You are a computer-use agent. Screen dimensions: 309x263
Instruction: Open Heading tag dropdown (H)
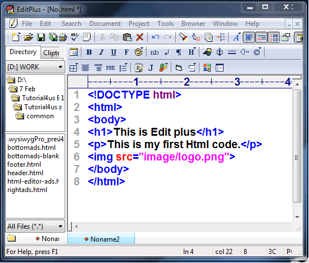[192, 52]
